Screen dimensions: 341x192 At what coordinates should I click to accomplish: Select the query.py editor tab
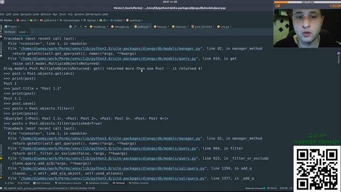coord(143,27)
